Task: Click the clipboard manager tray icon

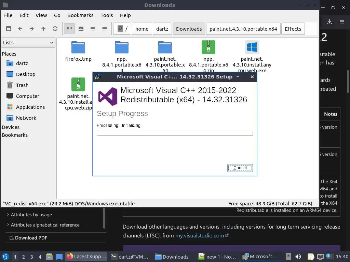Action: click(311, 257)
